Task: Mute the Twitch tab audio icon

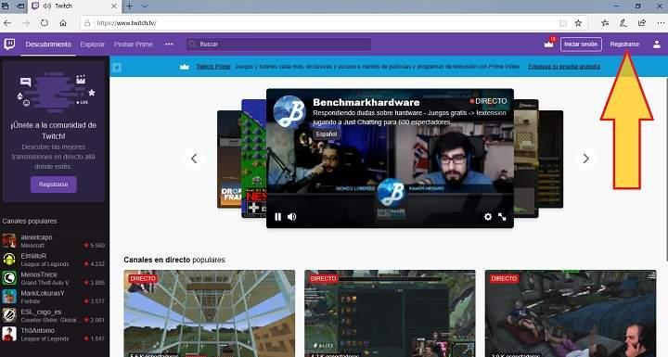Action: [47, 6]
